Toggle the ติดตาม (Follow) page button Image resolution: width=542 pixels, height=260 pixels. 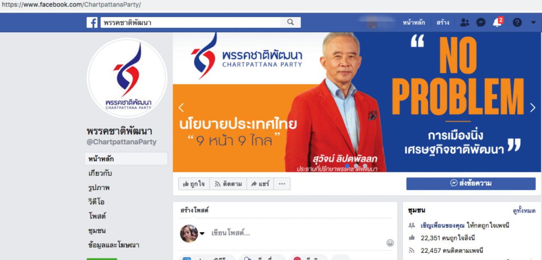coord(228,184)
